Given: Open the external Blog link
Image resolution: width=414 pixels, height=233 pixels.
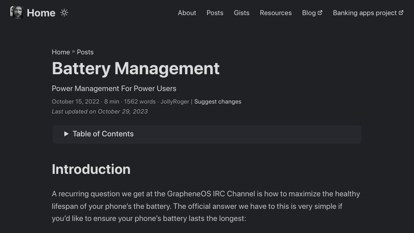Looking at the screenshot, I should click(x=312, y=13).
